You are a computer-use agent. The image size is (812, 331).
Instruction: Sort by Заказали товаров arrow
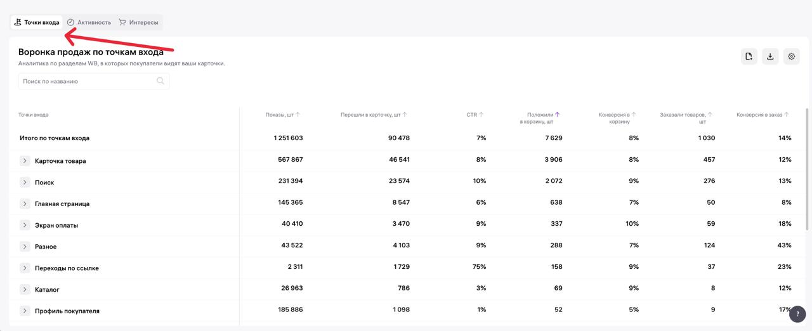tap(710, 115)
